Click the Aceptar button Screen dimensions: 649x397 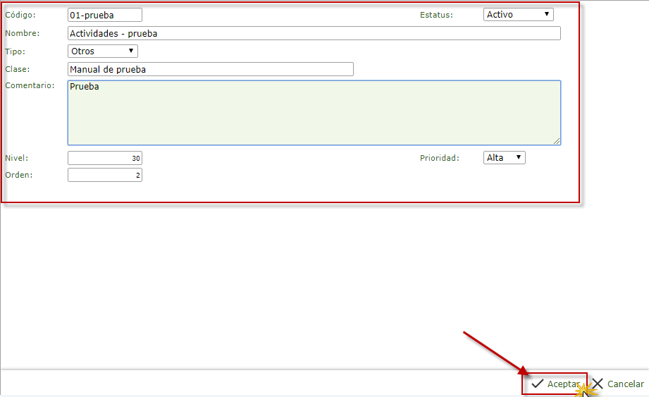[555, 384]
